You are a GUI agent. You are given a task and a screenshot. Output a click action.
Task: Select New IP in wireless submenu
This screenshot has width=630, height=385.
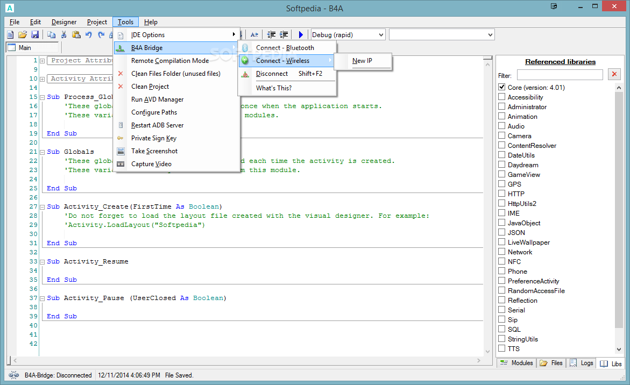[363, 61]
